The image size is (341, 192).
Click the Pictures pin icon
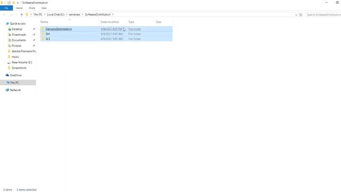click(34, 46)
